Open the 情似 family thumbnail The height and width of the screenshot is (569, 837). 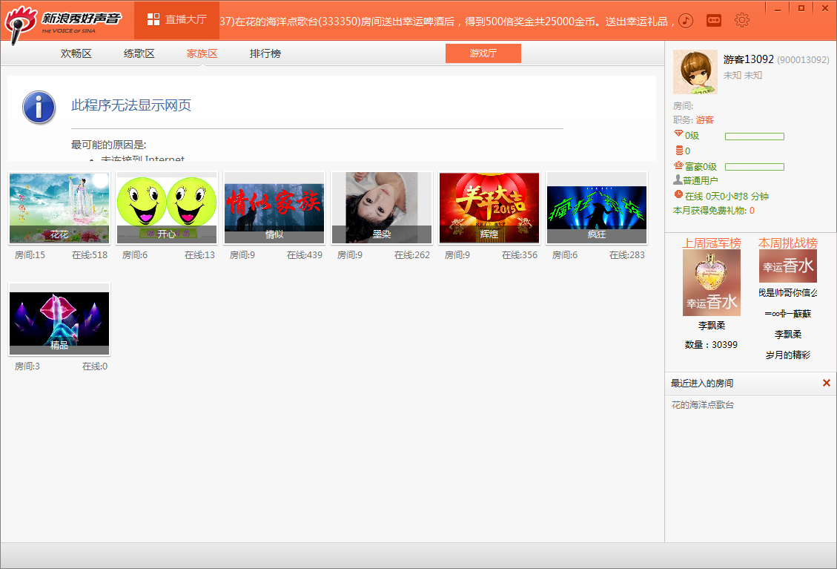click(274, 208)
